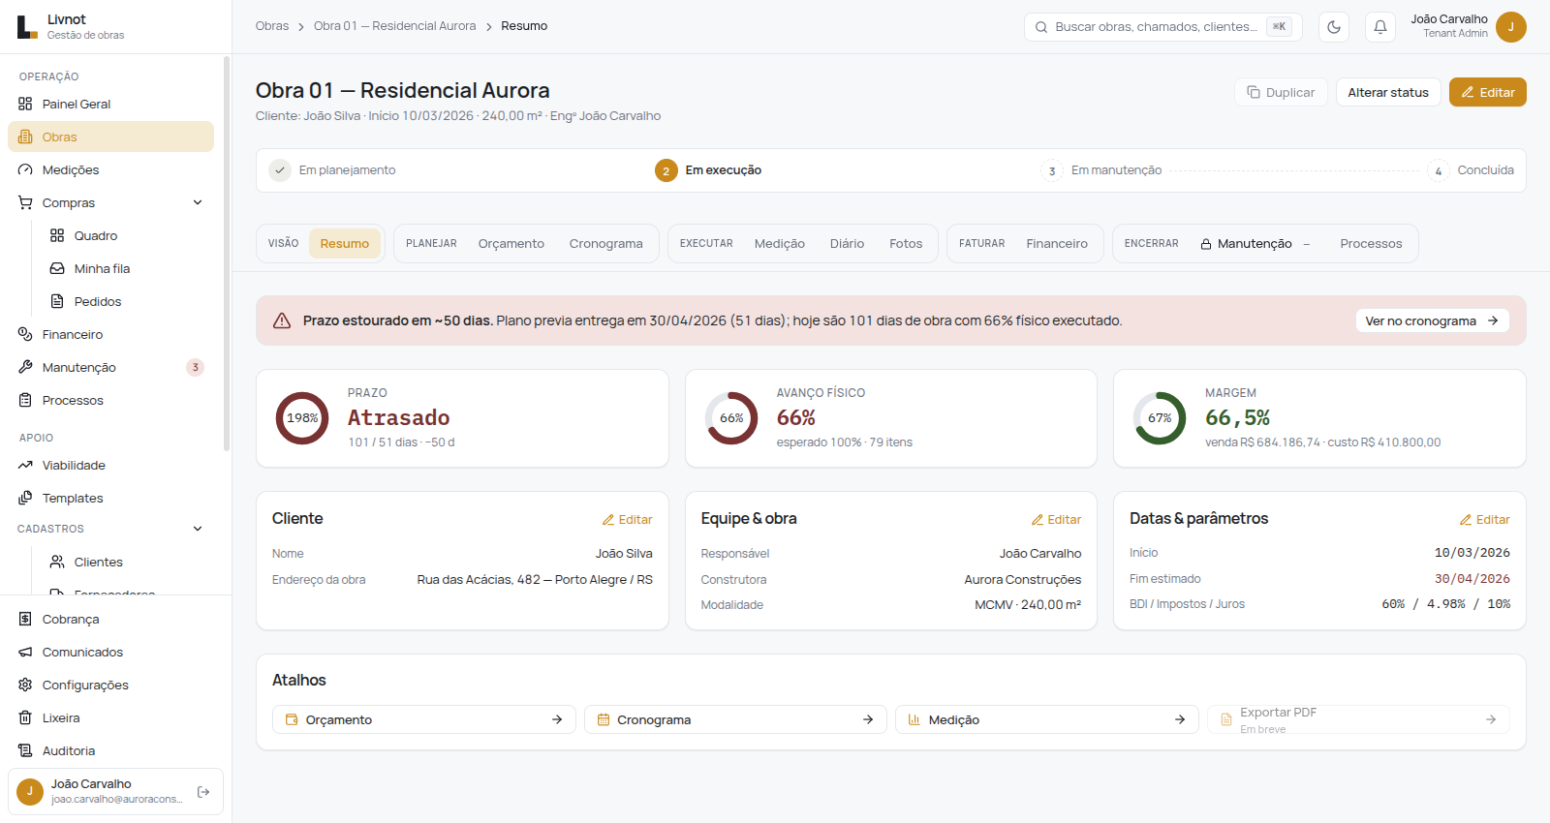Click the 'Atrasado' status text

coord(399,417)
